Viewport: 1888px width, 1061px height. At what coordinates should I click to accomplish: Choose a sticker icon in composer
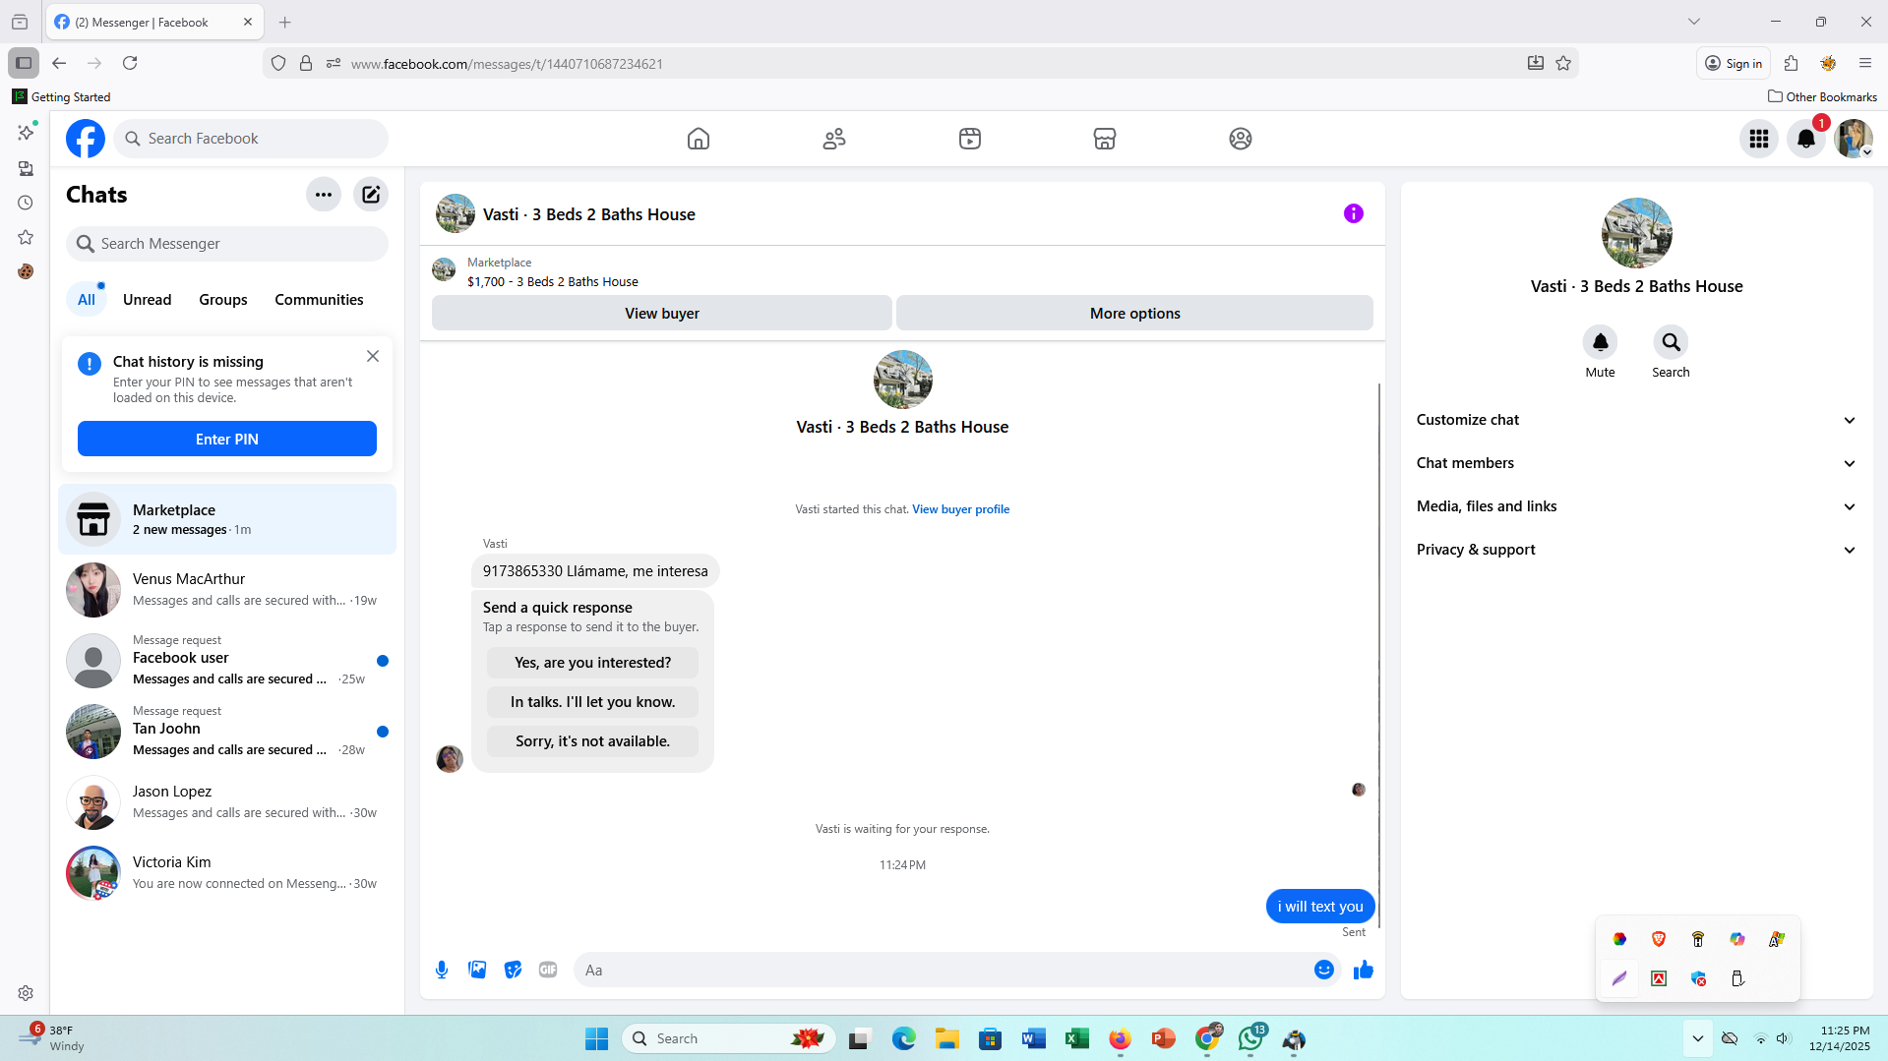[513, 971]
